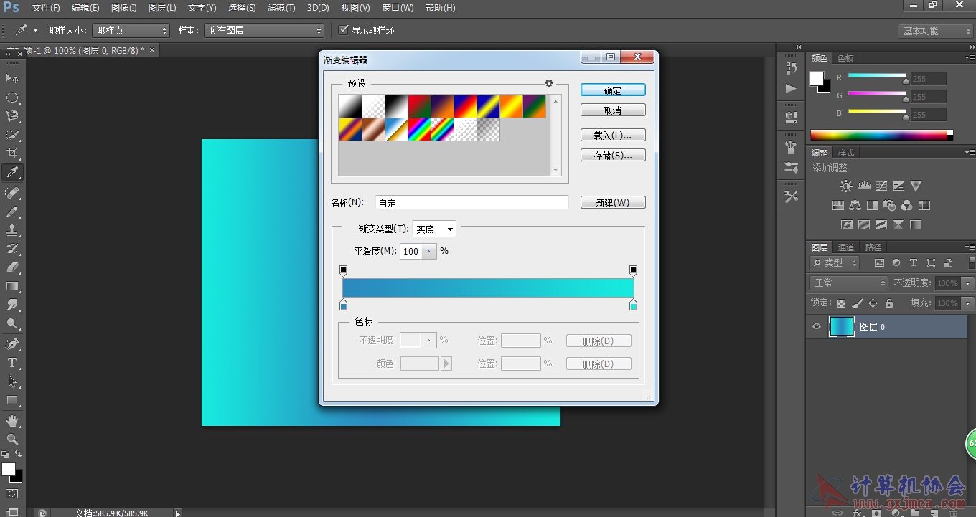The image size is (976, 517).
Task: Select the Path Selection tool
Action: 12,382
